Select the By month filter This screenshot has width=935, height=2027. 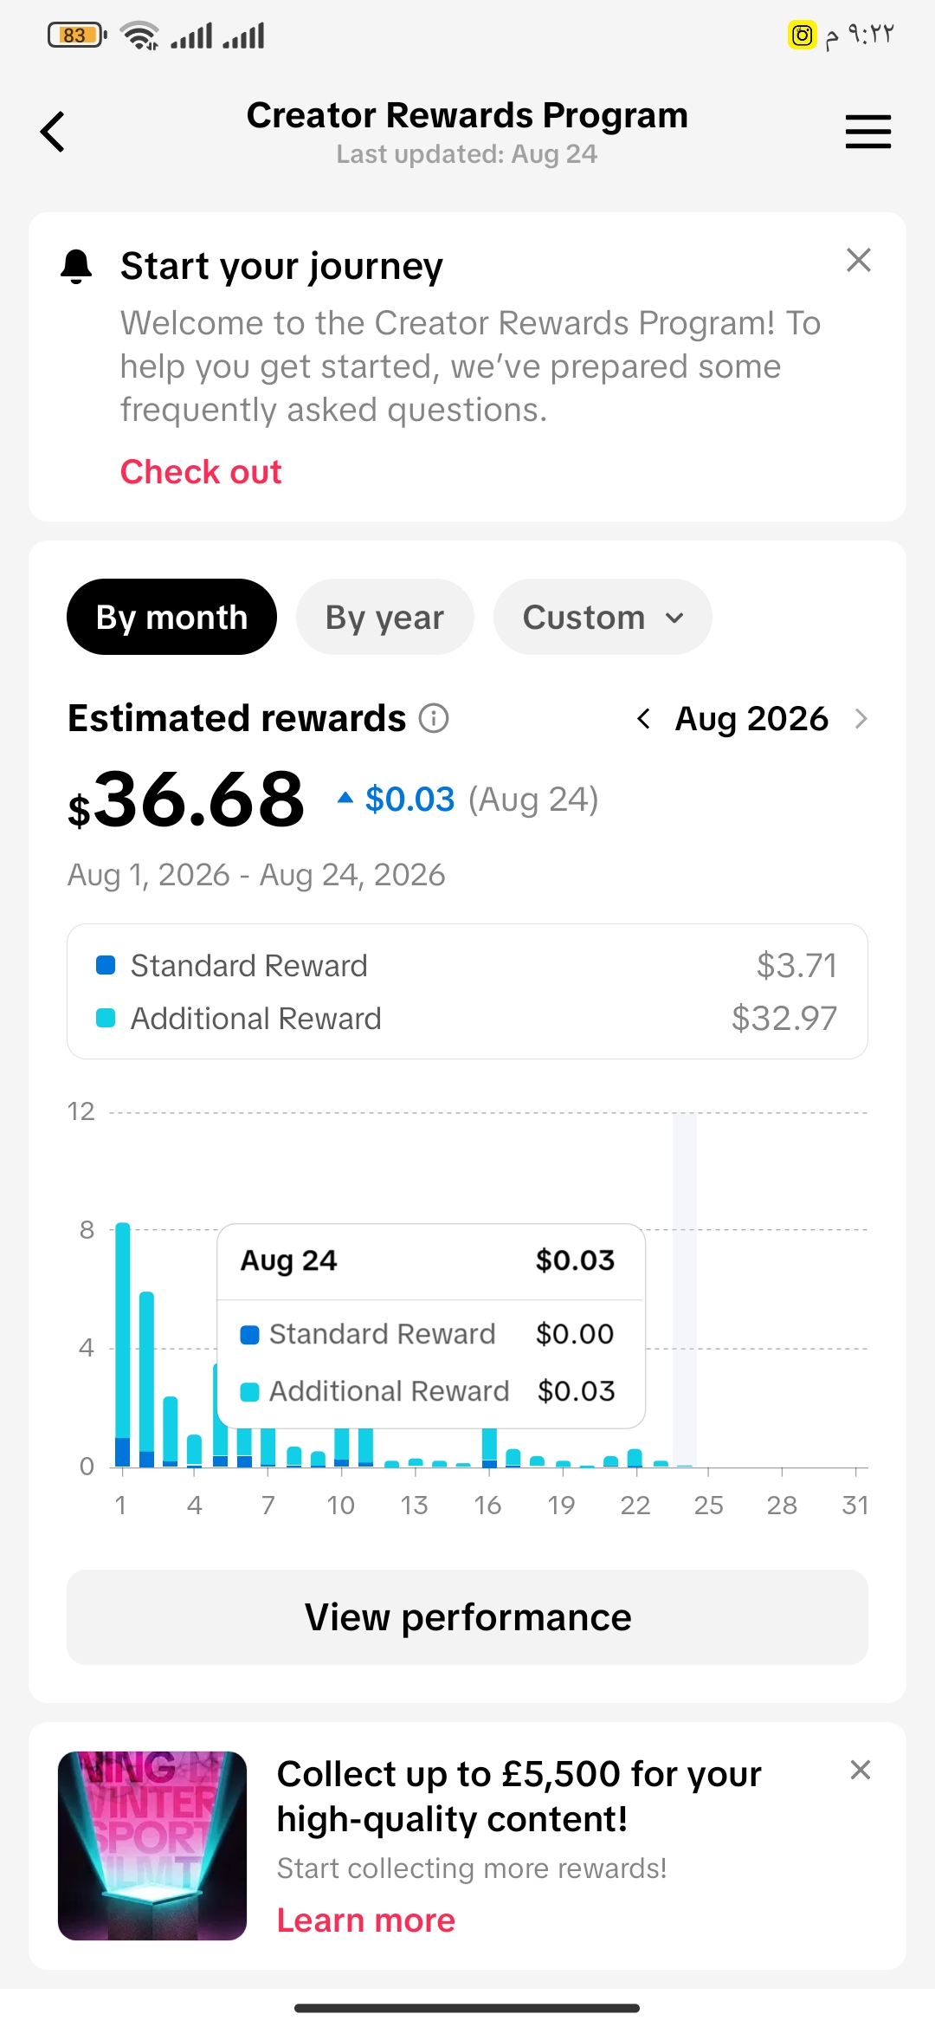[x=171, y=617]
